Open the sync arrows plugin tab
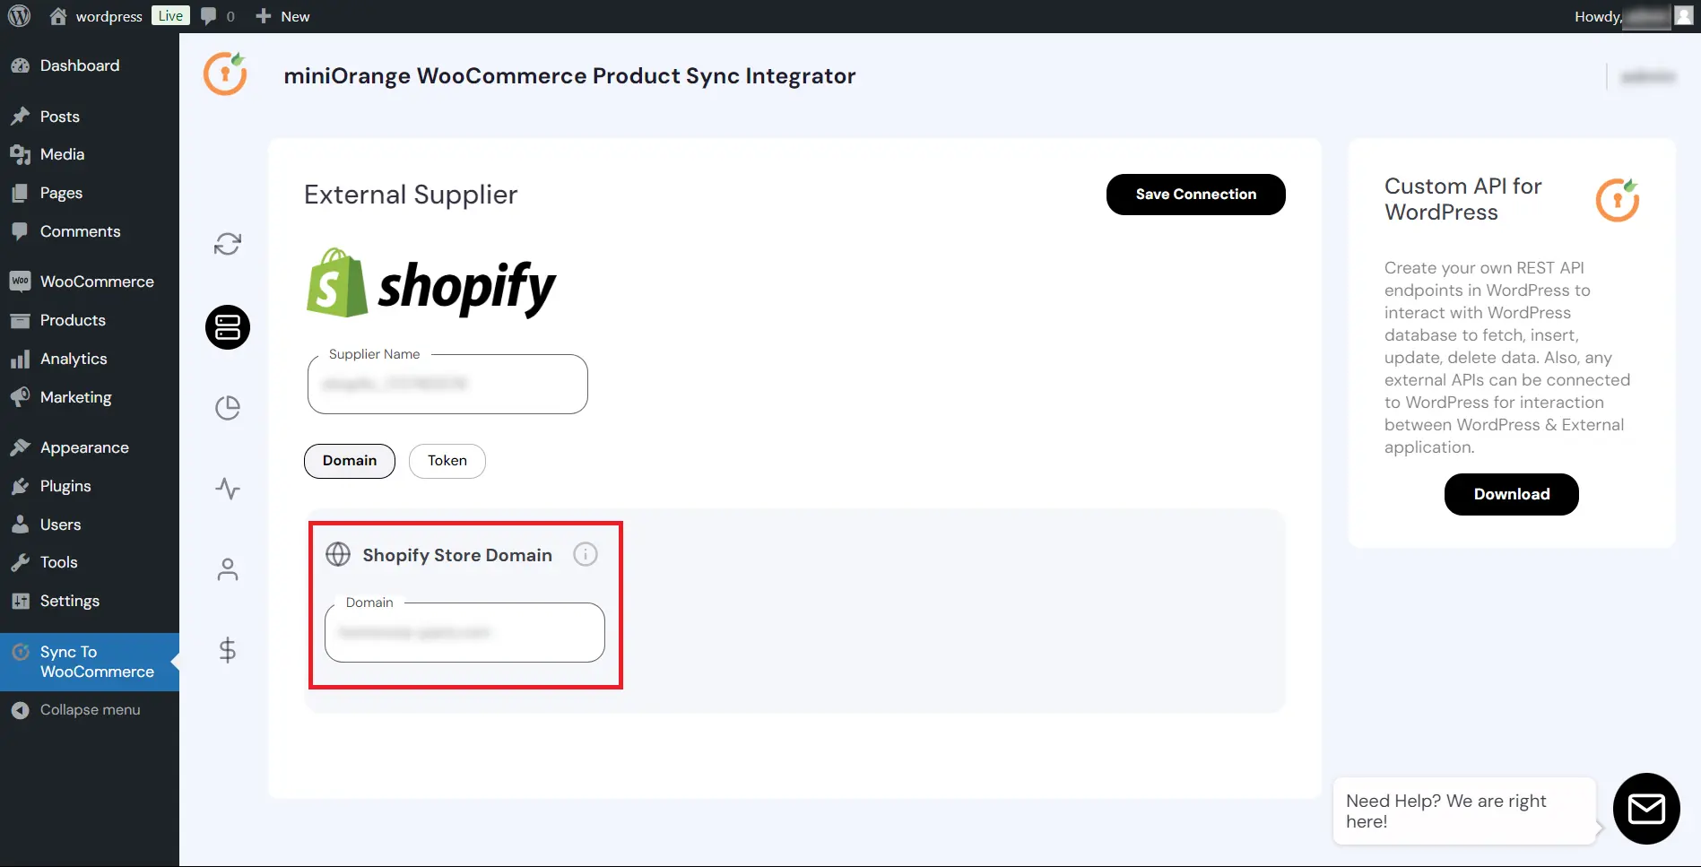This screenshot has height=867, width=1701. pos(228,244)
